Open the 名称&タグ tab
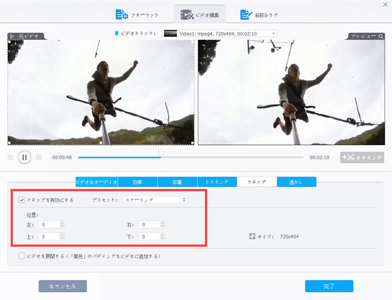Image resolution: width=392 pixels, height=300 pixels. [x=259, y=15]
